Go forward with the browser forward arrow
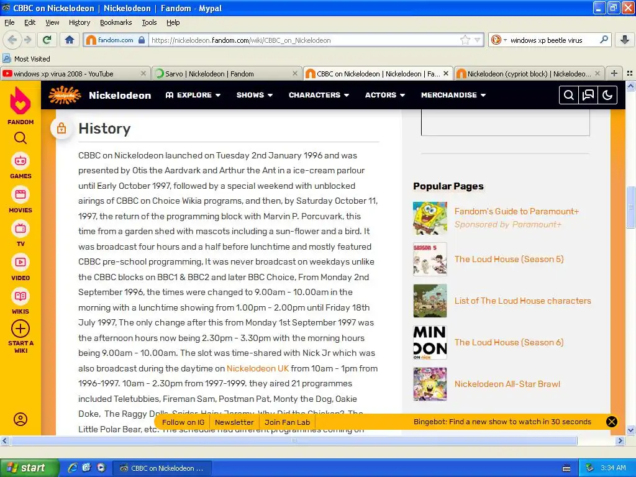Screen dimensions: 636x477 tap(27, 40)
